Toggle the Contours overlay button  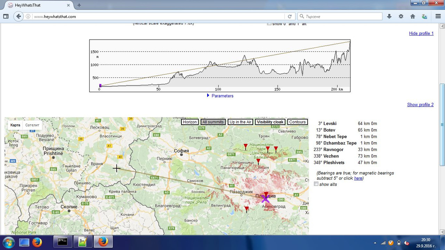click(x=298, y=122)
